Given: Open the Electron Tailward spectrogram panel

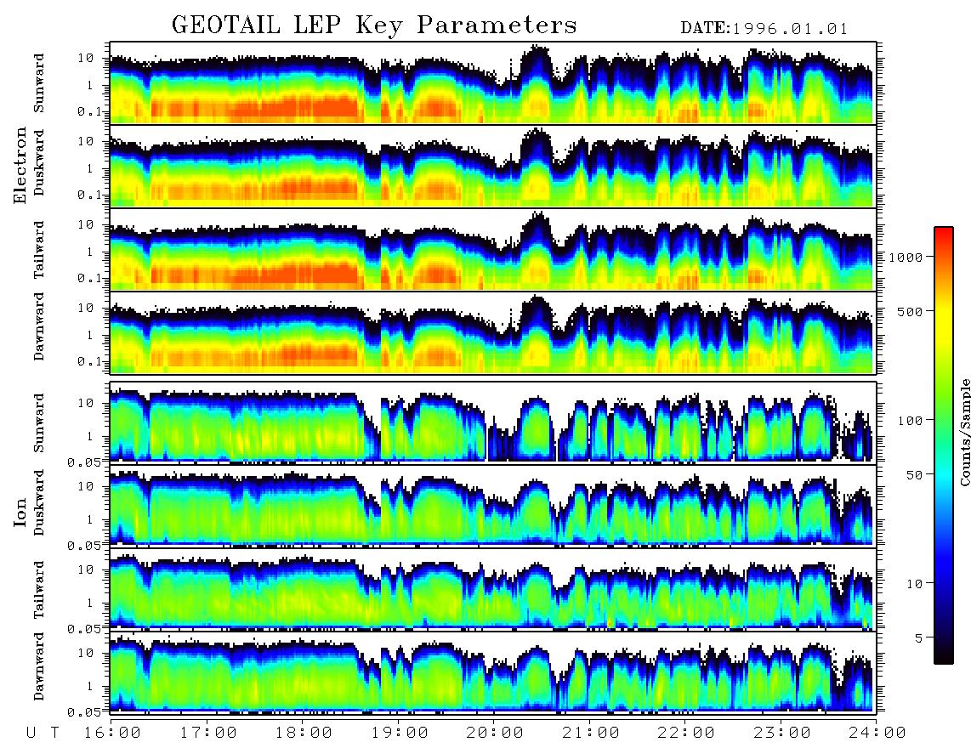Looking at the screenshot, I should (493, 250).
